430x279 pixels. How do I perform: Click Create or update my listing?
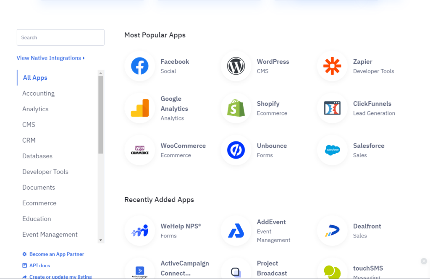(60, 276)
